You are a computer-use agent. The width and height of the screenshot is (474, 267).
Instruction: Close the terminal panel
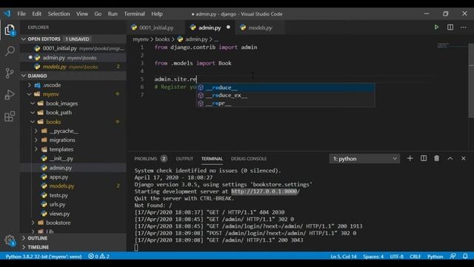click(464, 158)
